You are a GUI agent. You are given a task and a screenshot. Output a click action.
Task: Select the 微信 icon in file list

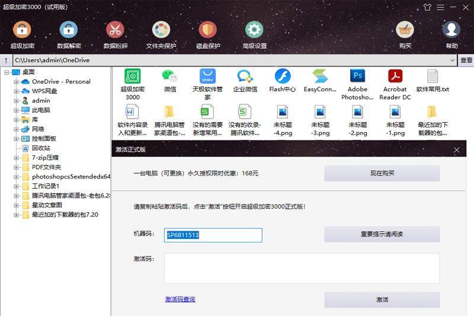170,76
